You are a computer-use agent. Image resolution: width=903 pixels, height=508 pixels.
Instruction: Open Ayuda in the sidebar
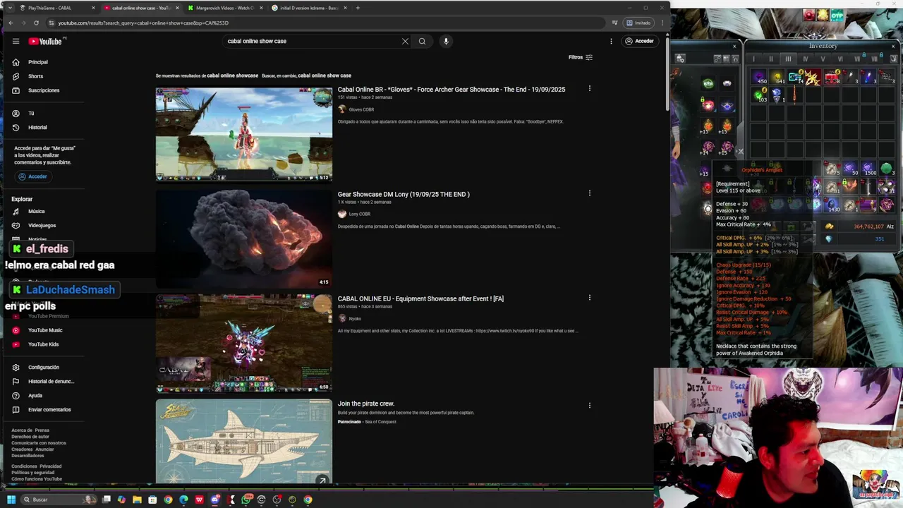tap(35, 395)
